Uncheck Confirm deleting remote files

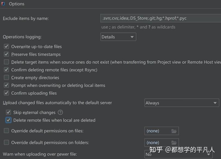tap(6, 70)
